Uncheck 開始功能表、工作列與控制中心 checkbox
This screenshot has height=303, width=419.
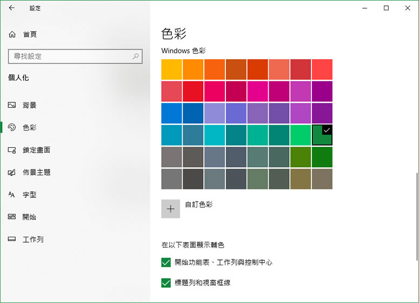coord(166,263)
